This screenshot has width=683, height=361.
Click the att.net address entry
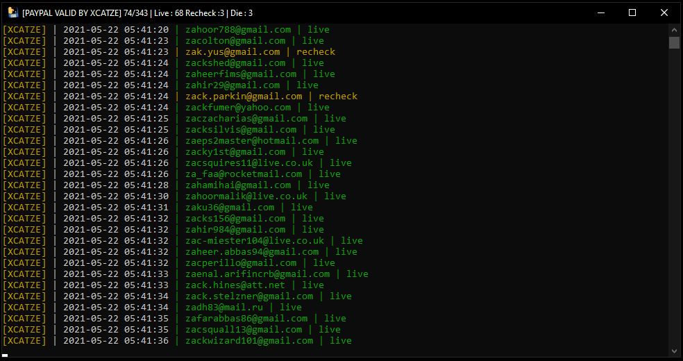point(235,285)
